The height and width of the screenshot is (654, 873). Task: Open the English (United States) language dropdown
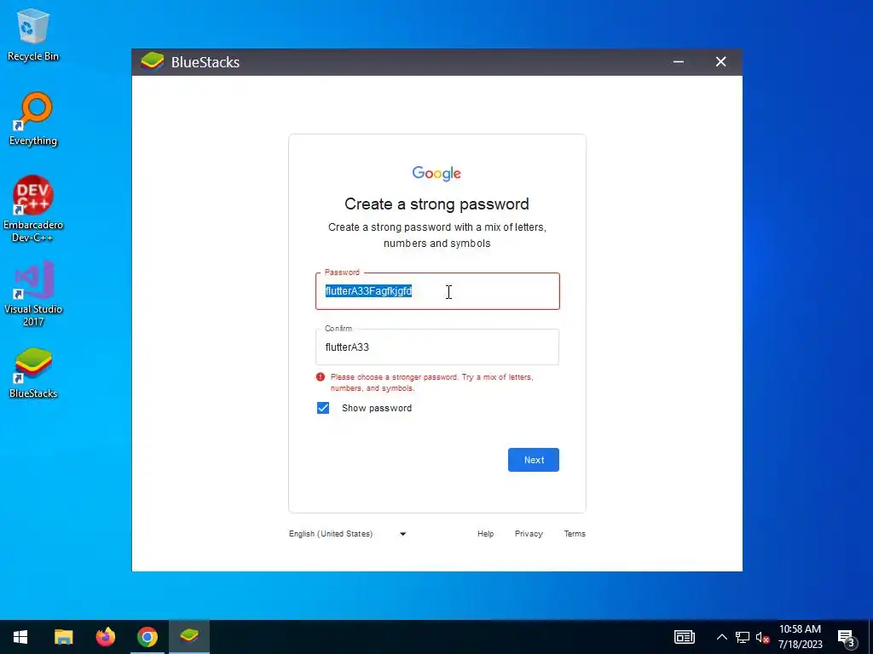point(348,534)
